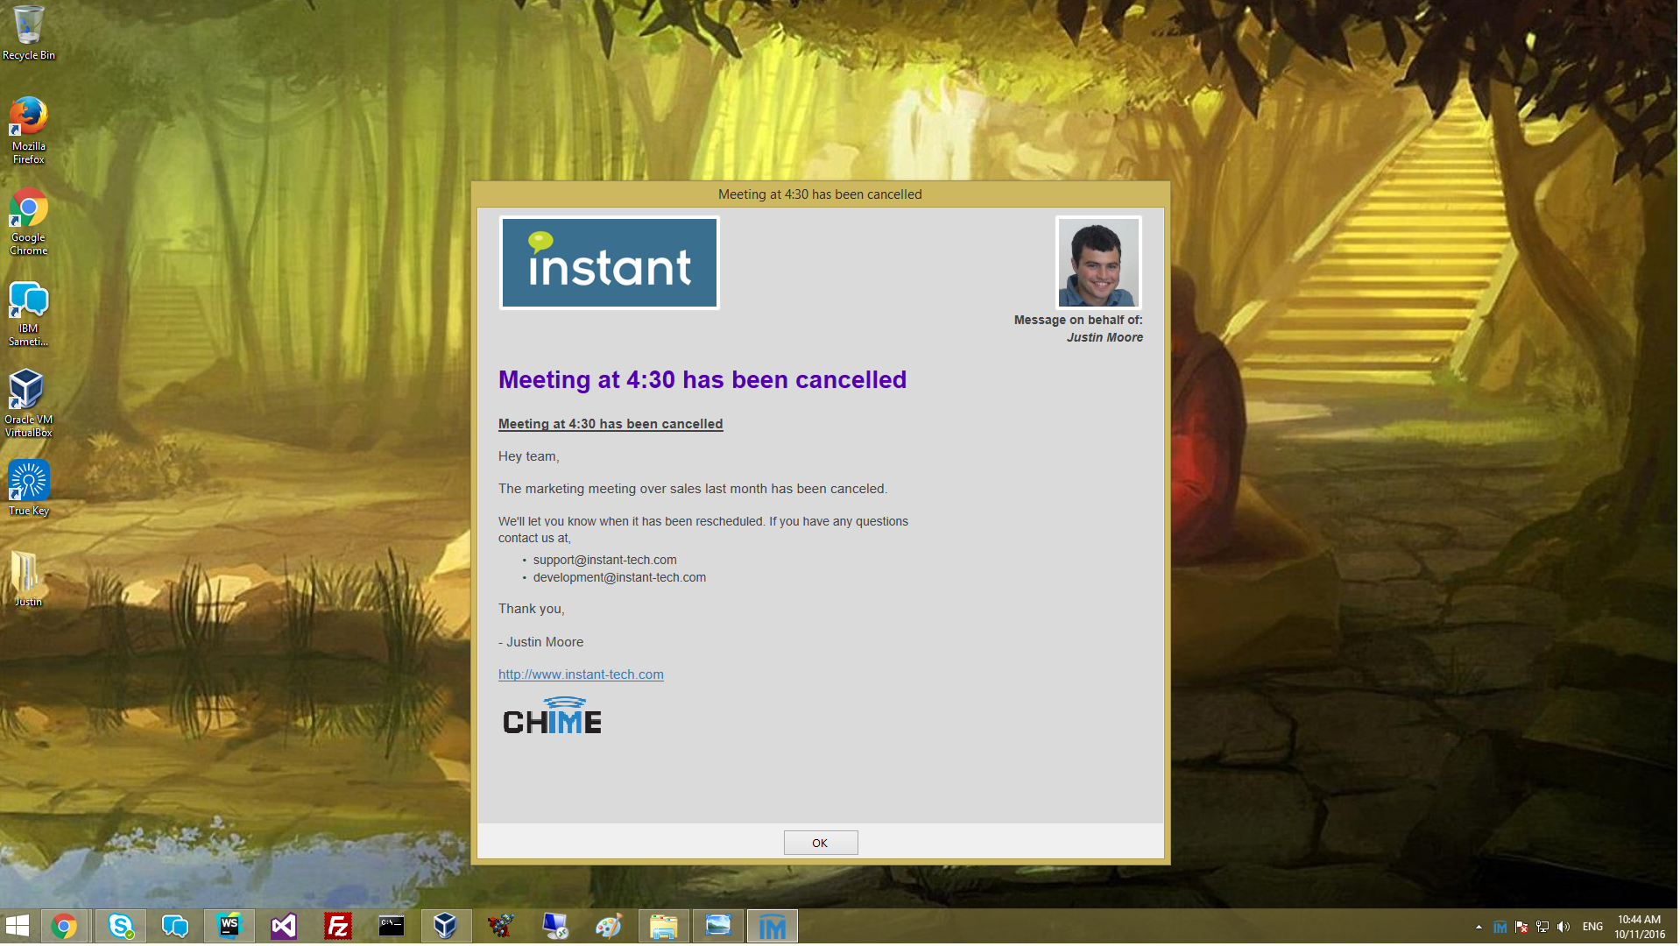
Task: Open File Explorer from the taskbar
Action: (x=664, y=927)
